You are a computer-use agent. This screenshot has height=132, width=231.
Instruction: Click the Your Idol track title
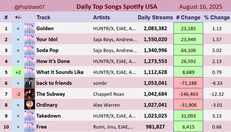pyautogui.click(x=47, y=39)
